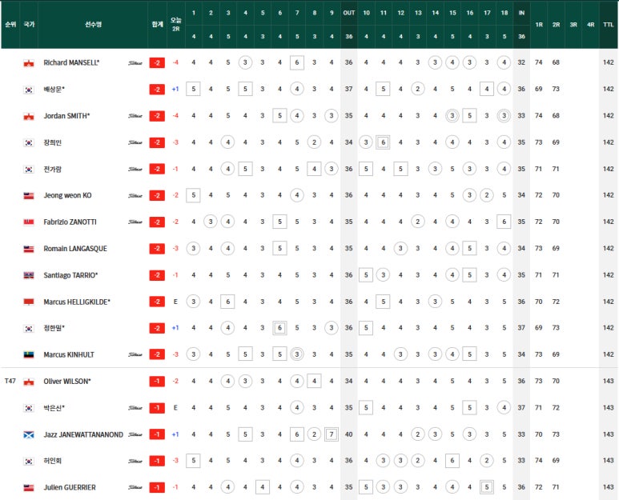This screenshot has height=500, width=619.
Task: Click the flag icon beside Oliver WILSON
Action: click(28, 382)
